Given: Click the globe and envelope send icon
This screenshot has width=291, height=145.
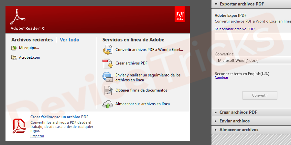Looking at the screenshot, I should pyautogui.click(x=108, y=77).
